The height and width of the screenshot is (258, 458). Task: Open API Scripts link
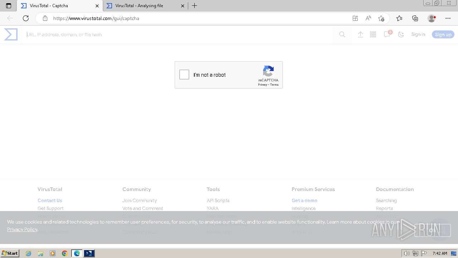(x=218, y=200)
